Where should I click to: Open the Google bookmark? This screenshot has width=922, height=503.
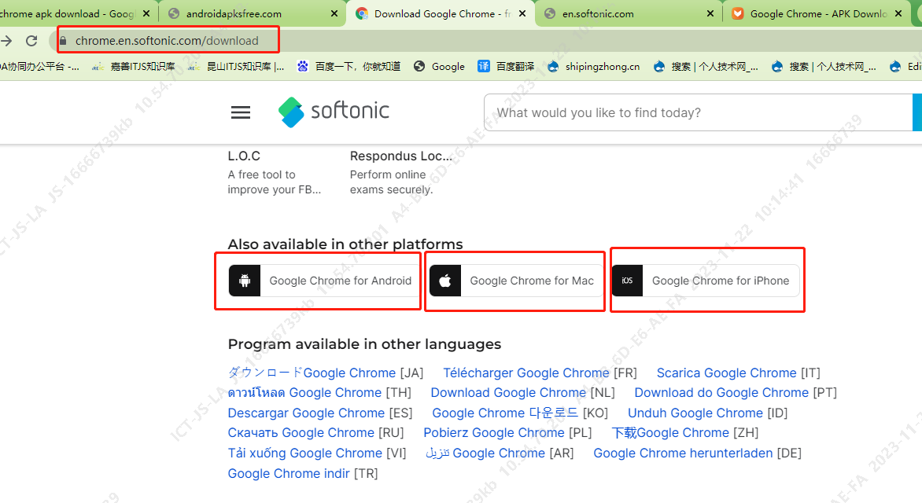(439, 66)
